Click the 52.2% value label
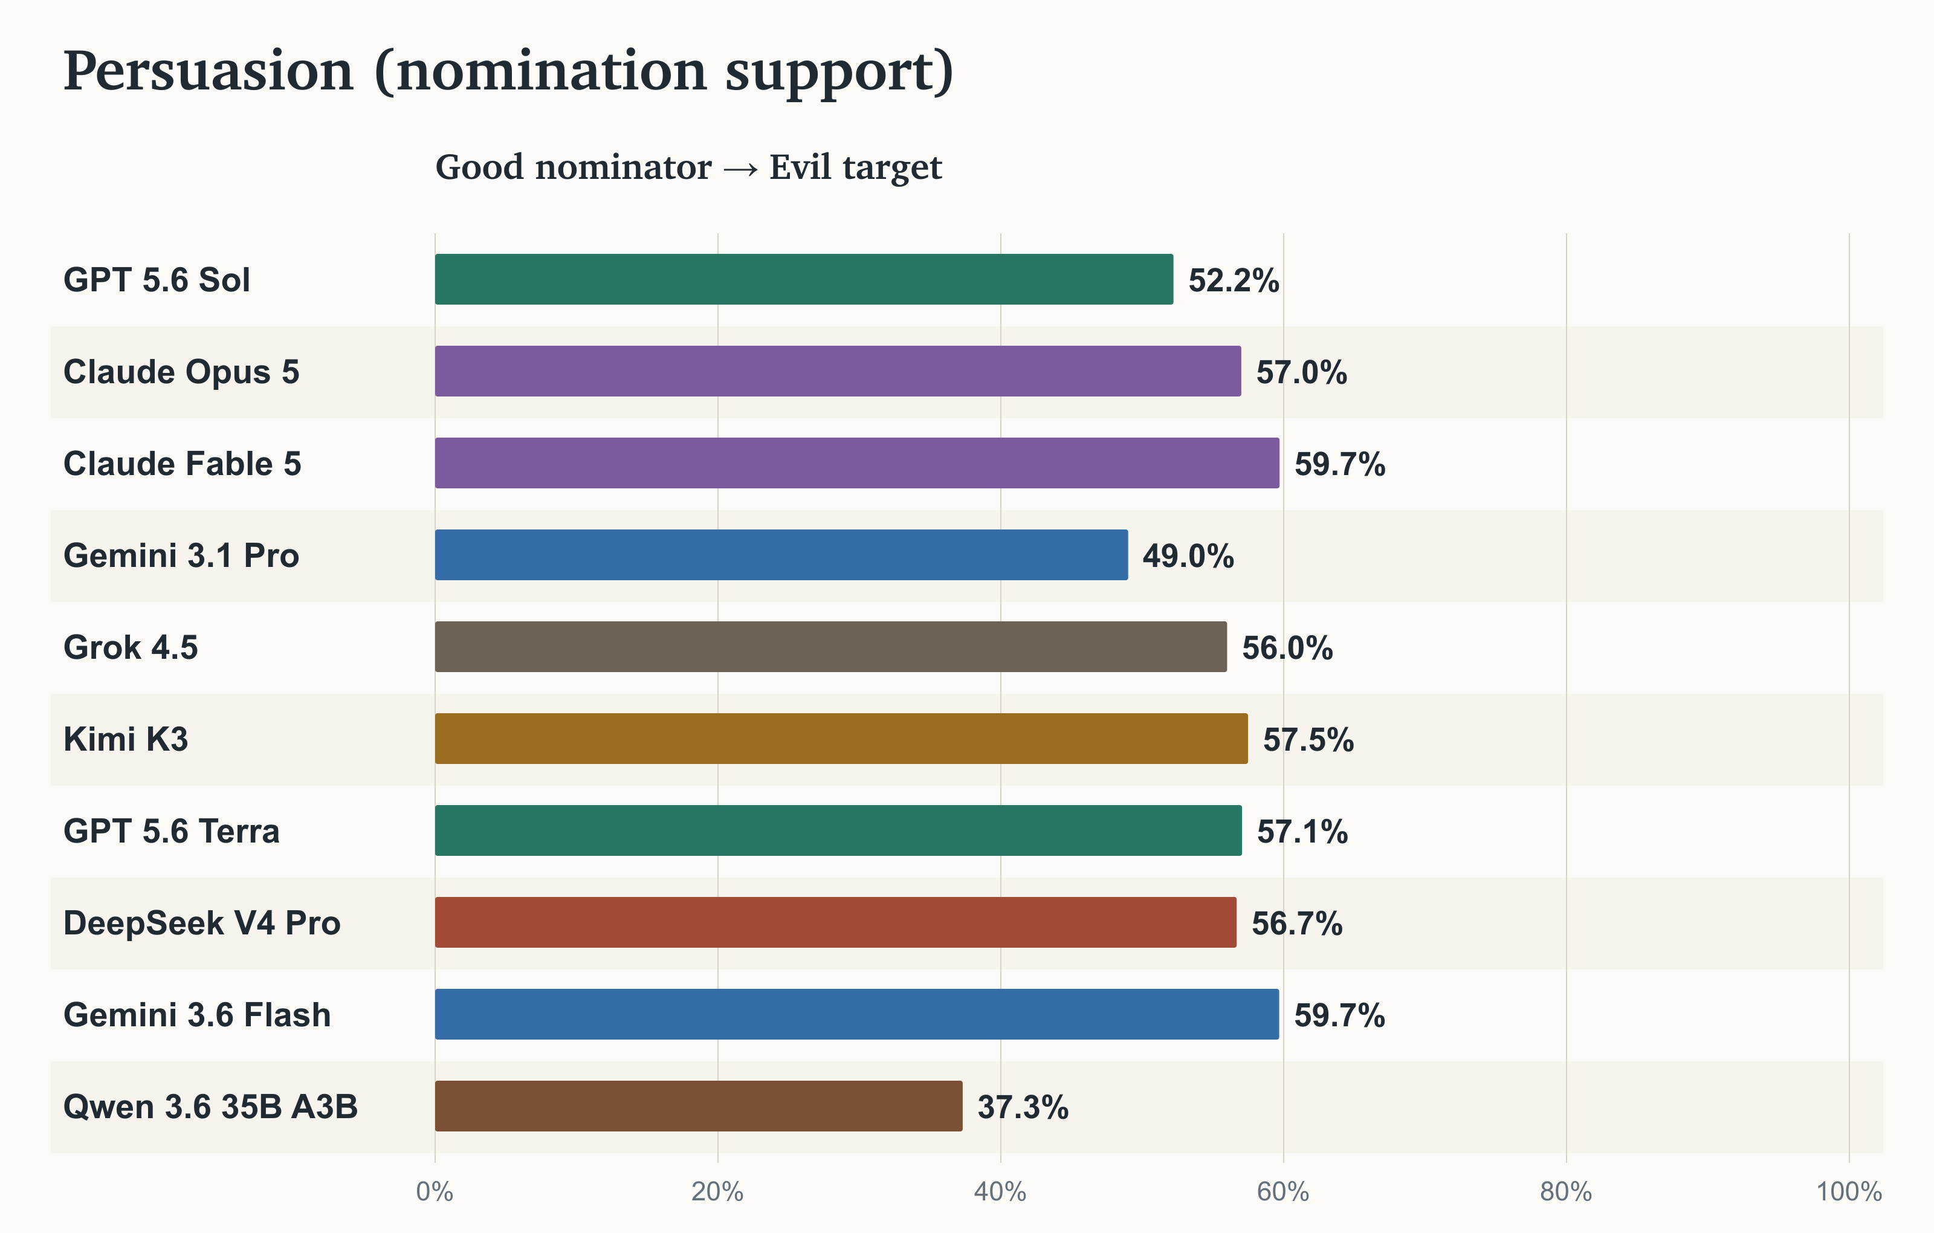The image size is (1934, 1233). pos(1234,280)
